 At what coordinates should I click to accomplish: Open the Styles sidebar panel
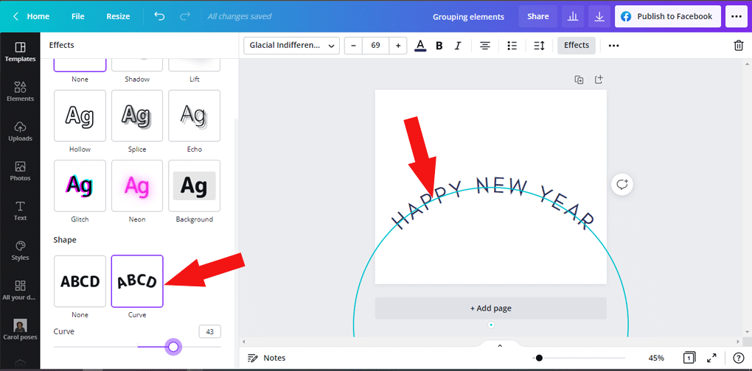click(x=20, y=251)
